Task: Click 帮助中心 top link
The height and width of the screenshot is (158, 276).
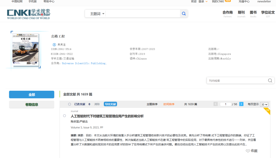Action: 49,2
